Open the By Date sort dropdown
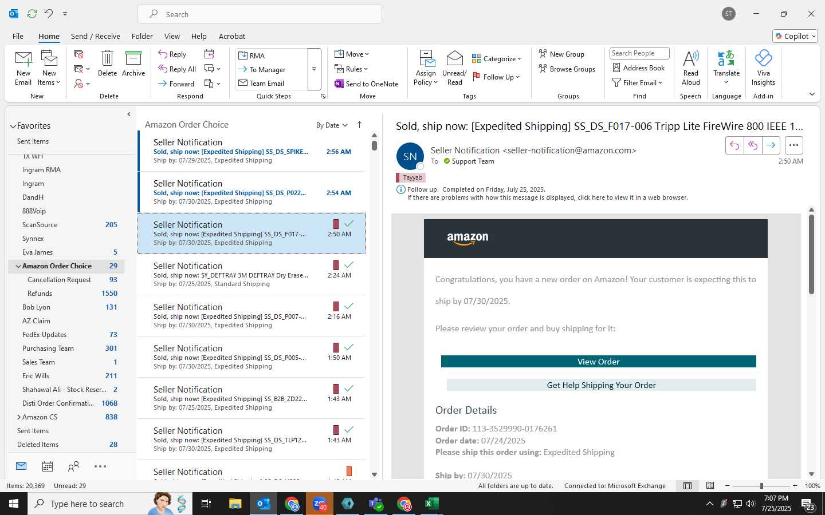This screenshot has height=515, width=825. coord(332,125)
